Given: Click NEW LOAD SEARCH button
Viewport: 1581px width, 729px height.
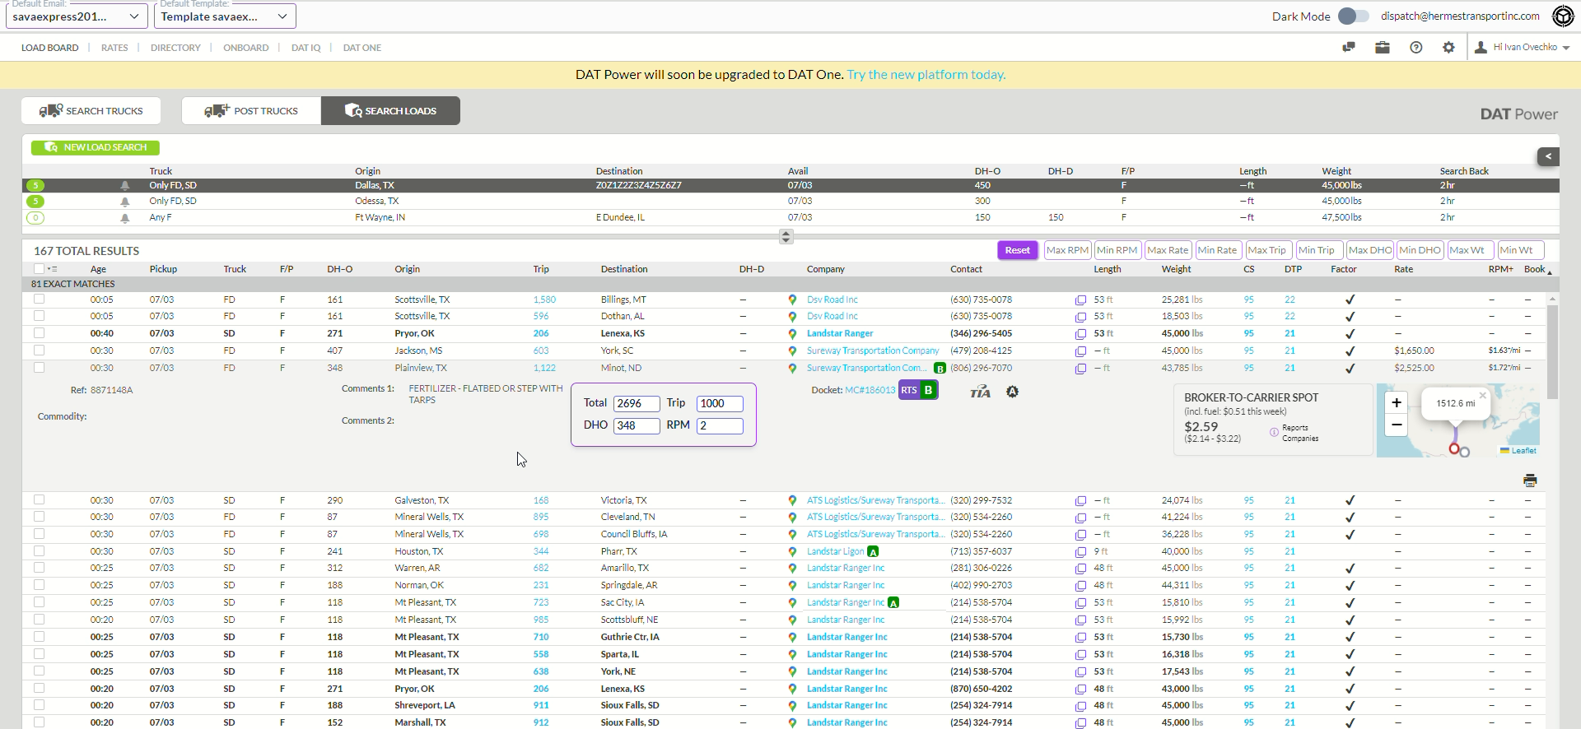Looking at the screenshot, I should click(96, 147).
